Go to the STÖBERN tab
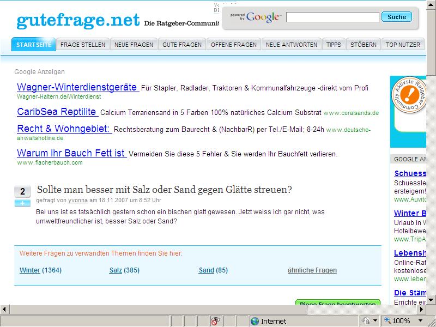Screen dimensions: 436x327 click(363, 45)
